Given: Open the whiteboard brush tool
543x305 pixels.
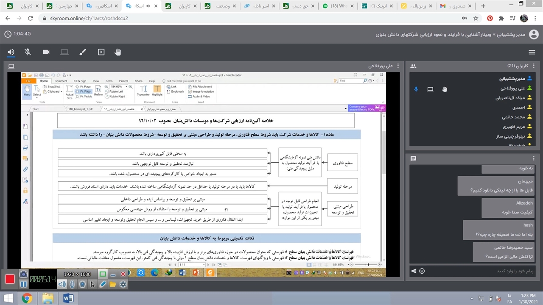Looking at the screenshot, I should 83,52.
